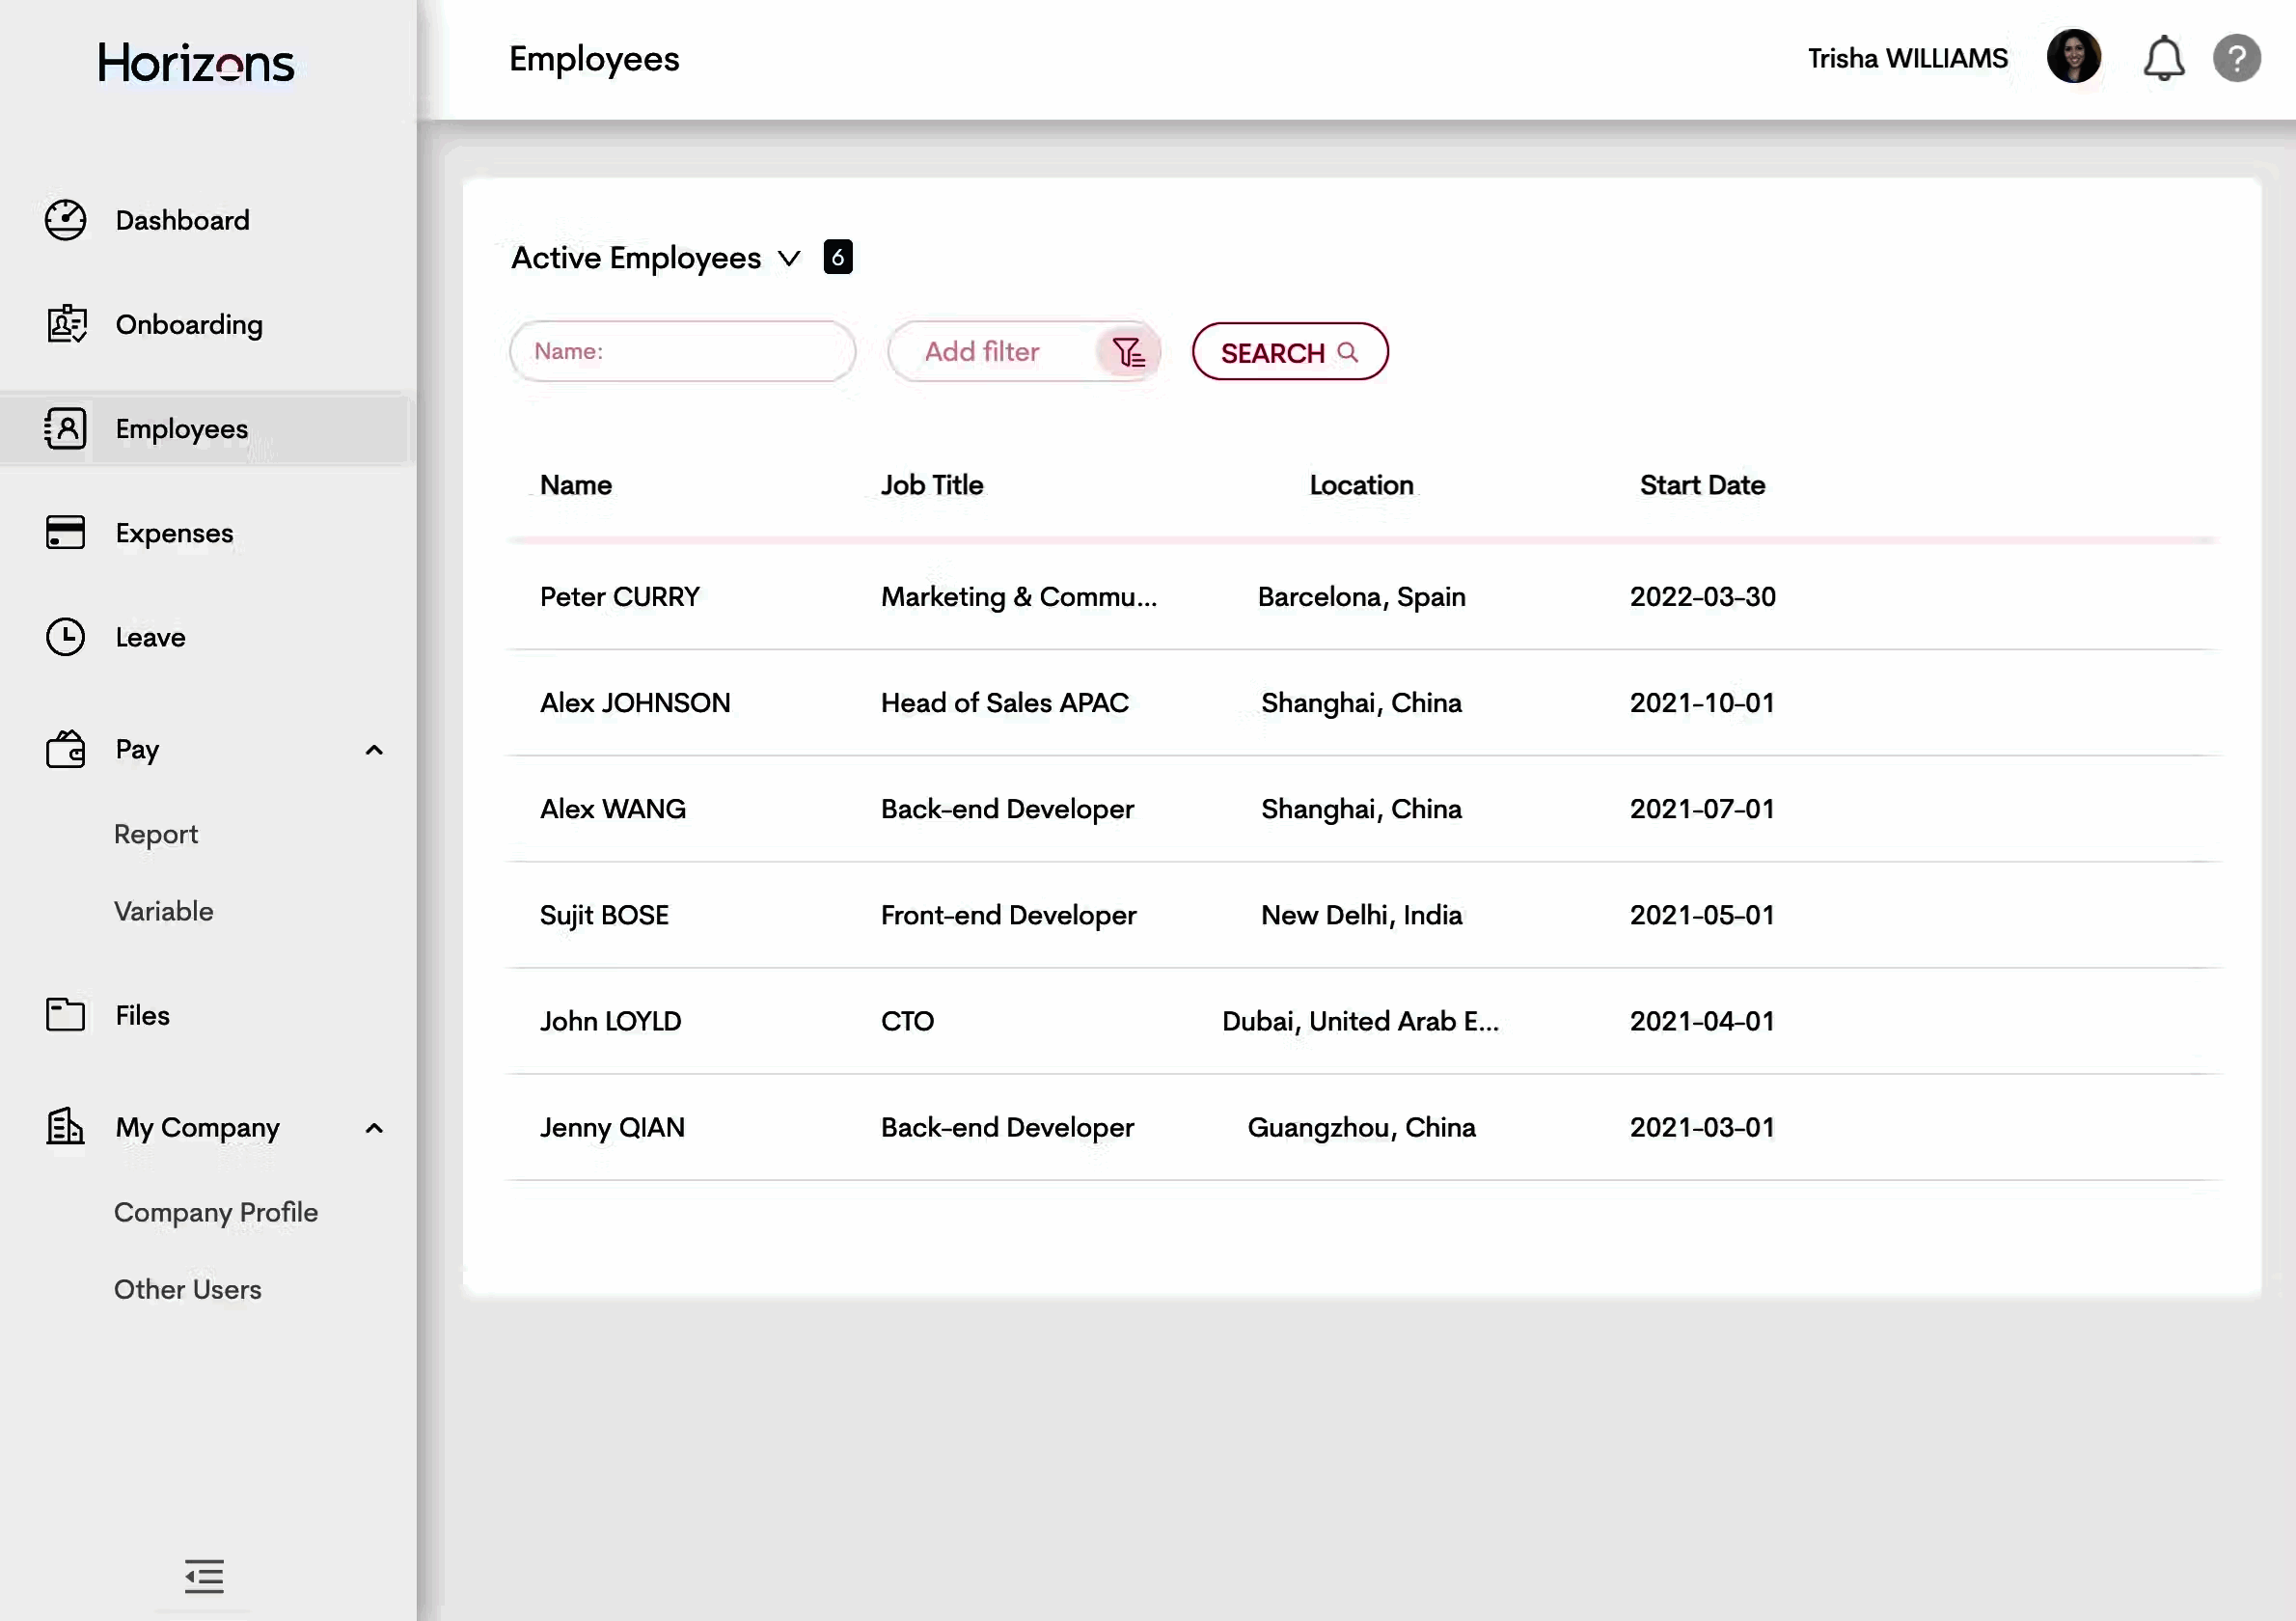Go to Pay Report page

[x=156, y=834]
